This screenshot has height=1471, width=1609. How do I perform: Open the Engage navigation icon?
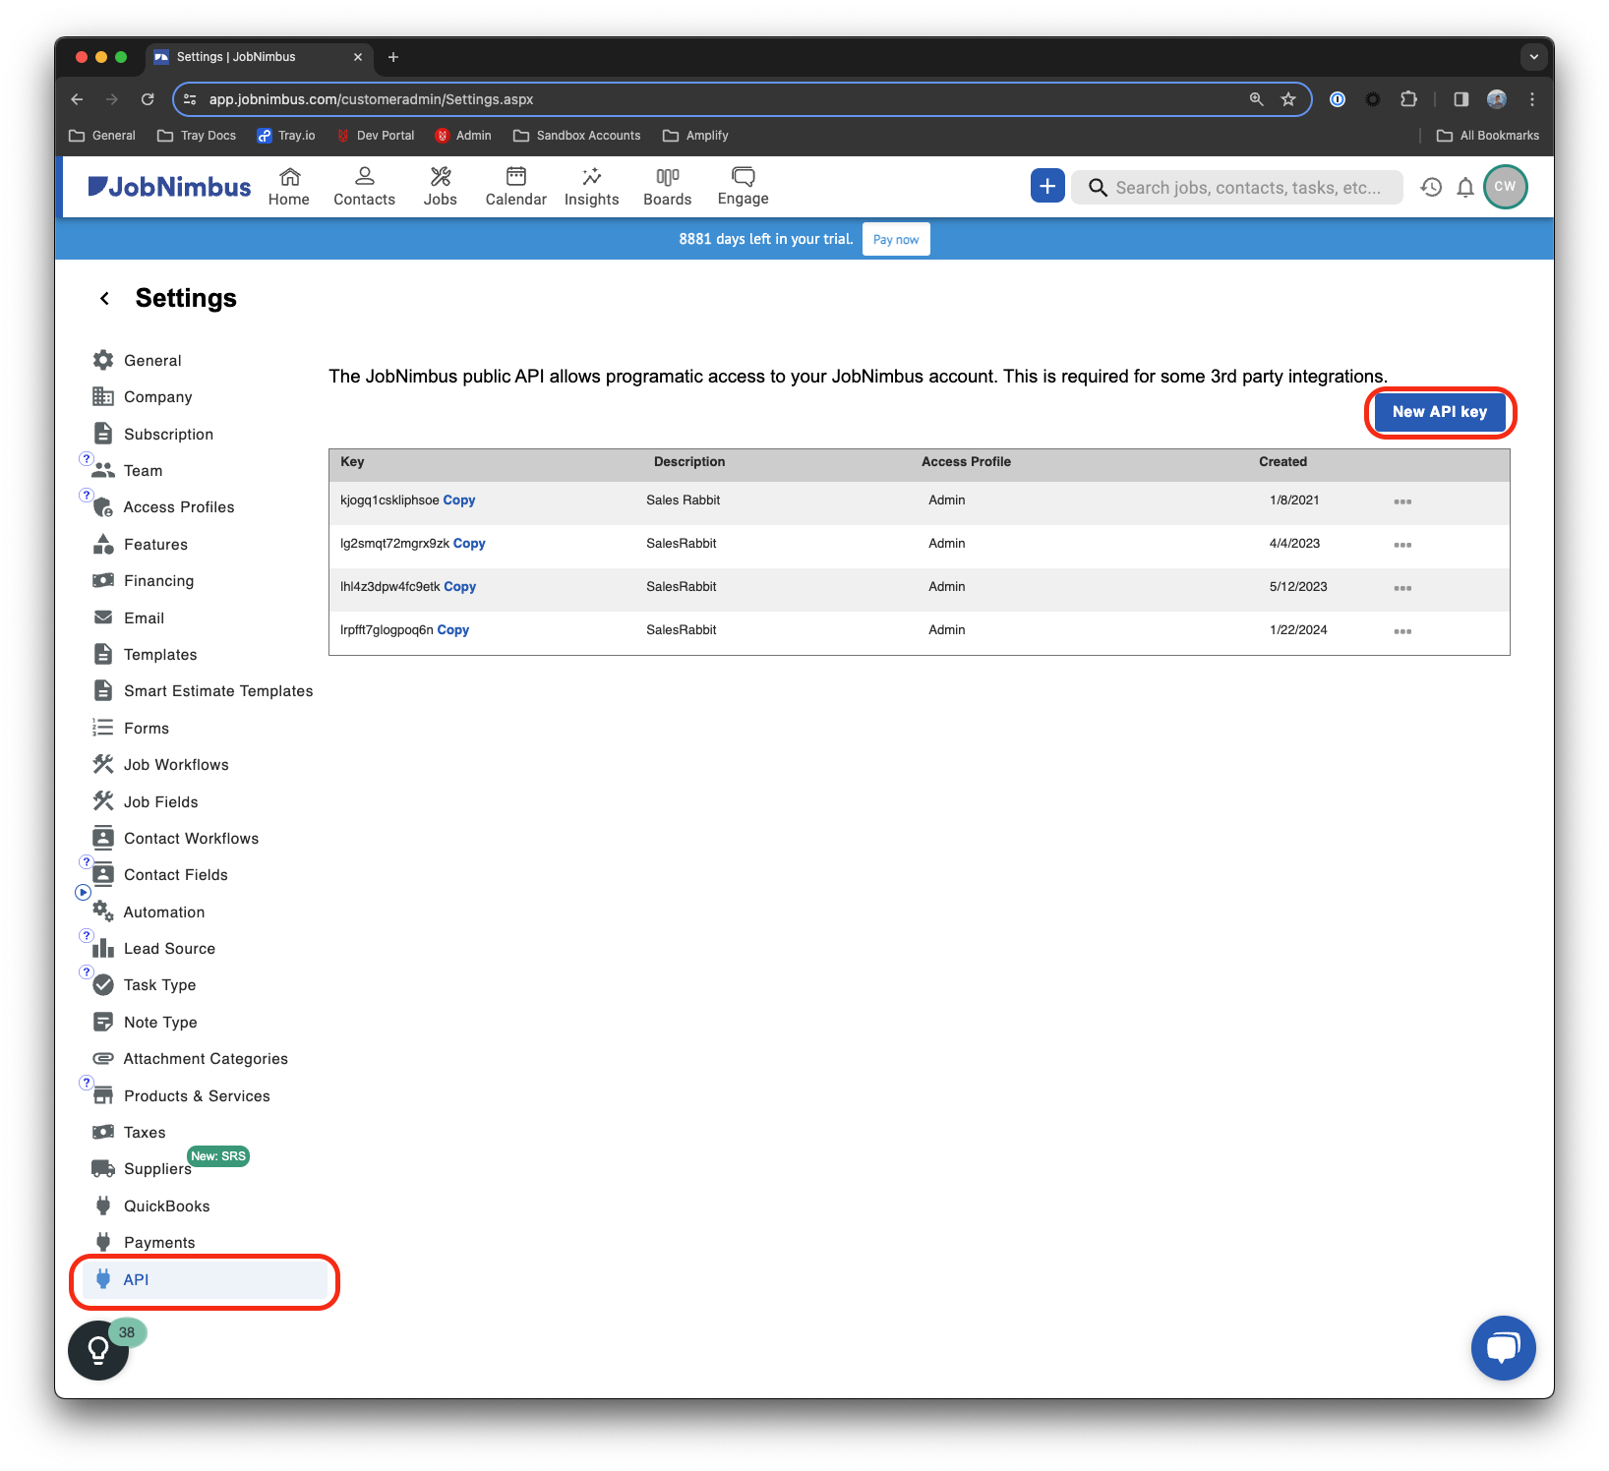coord(744,187)
